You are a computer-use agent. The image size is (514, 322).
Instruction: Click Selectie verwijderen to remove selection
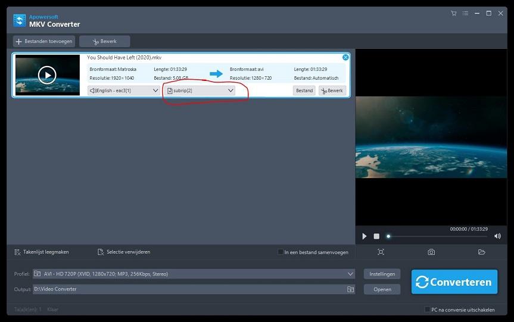click(124, 252)
